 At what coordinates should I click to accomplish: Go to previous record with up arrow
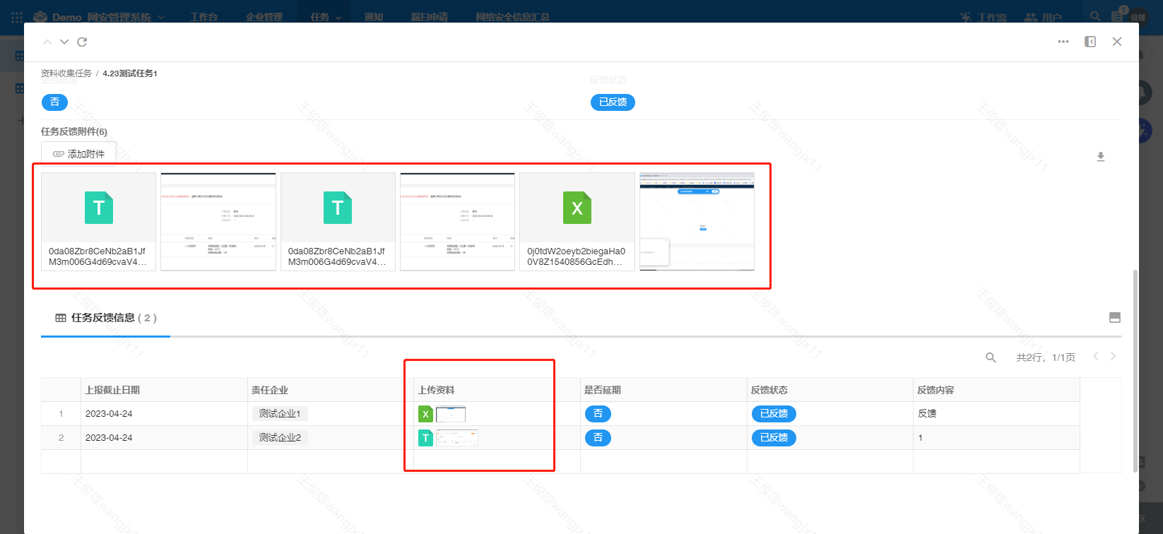[x=47, y=42]
